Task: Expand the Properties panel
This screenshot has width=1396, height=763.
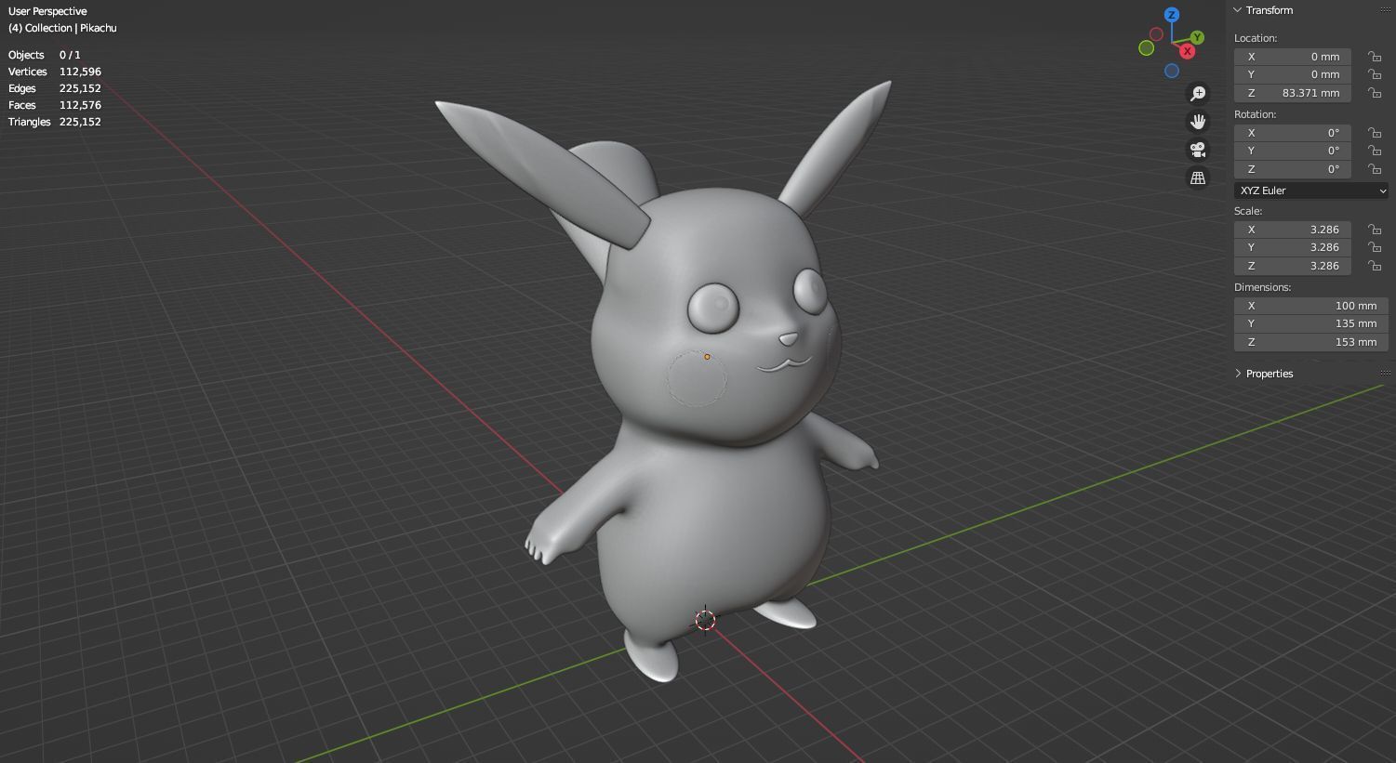Action: (x=1238, y=374)
